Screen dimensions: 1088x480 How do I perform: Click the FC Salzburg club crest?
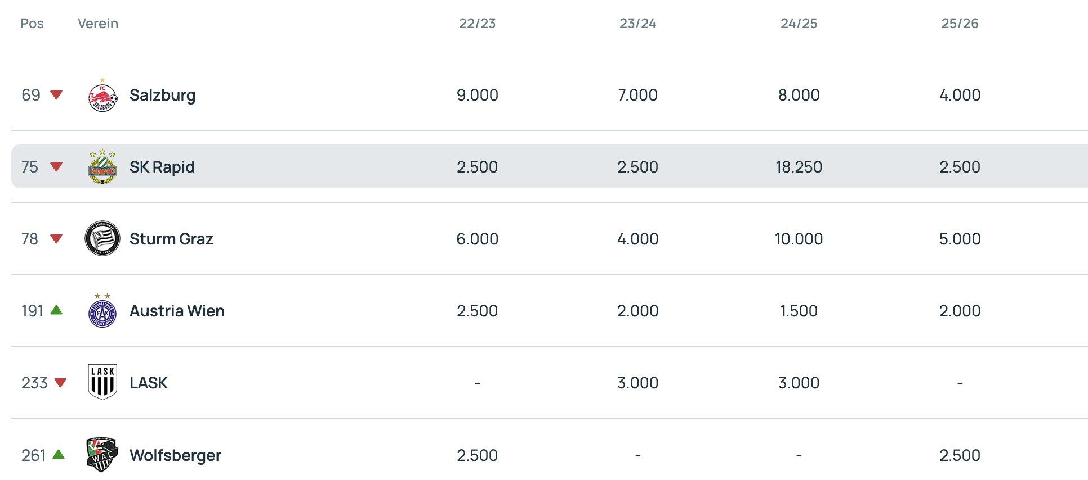coord(102,96)
